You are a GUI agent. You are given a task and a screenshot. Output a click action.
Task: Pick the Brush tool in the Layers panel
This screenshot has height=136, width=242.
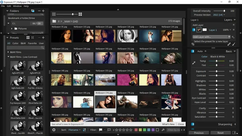pyautogui.click(x=234, y=44)
